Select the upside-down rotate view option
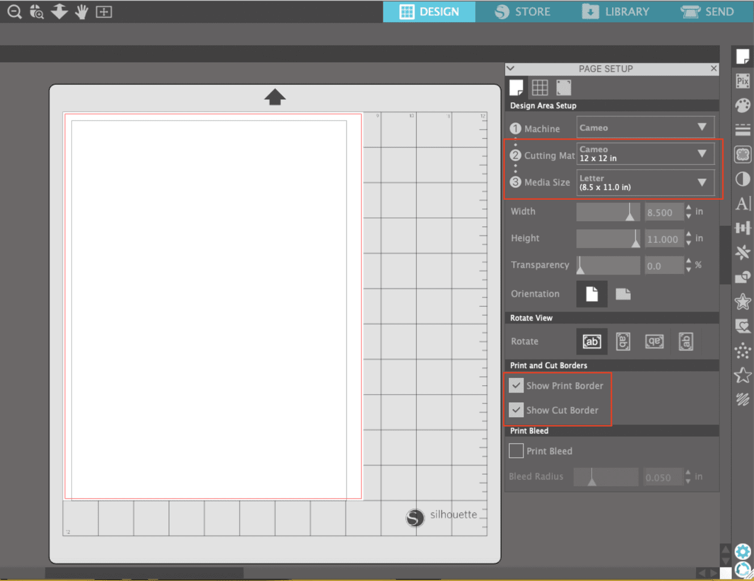Image resolution: width=754 pixels, height=581 pixels. pyautogui.click(x=654, y=342)
